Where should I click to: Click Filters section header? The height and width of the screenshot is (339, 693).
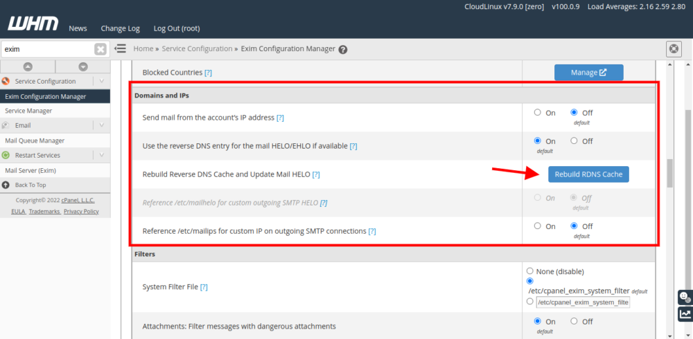[145, 255]
